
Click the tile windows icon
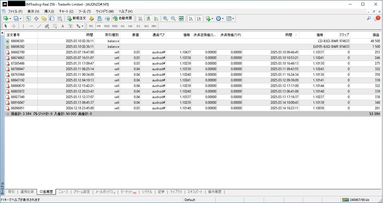click(181, 18)
